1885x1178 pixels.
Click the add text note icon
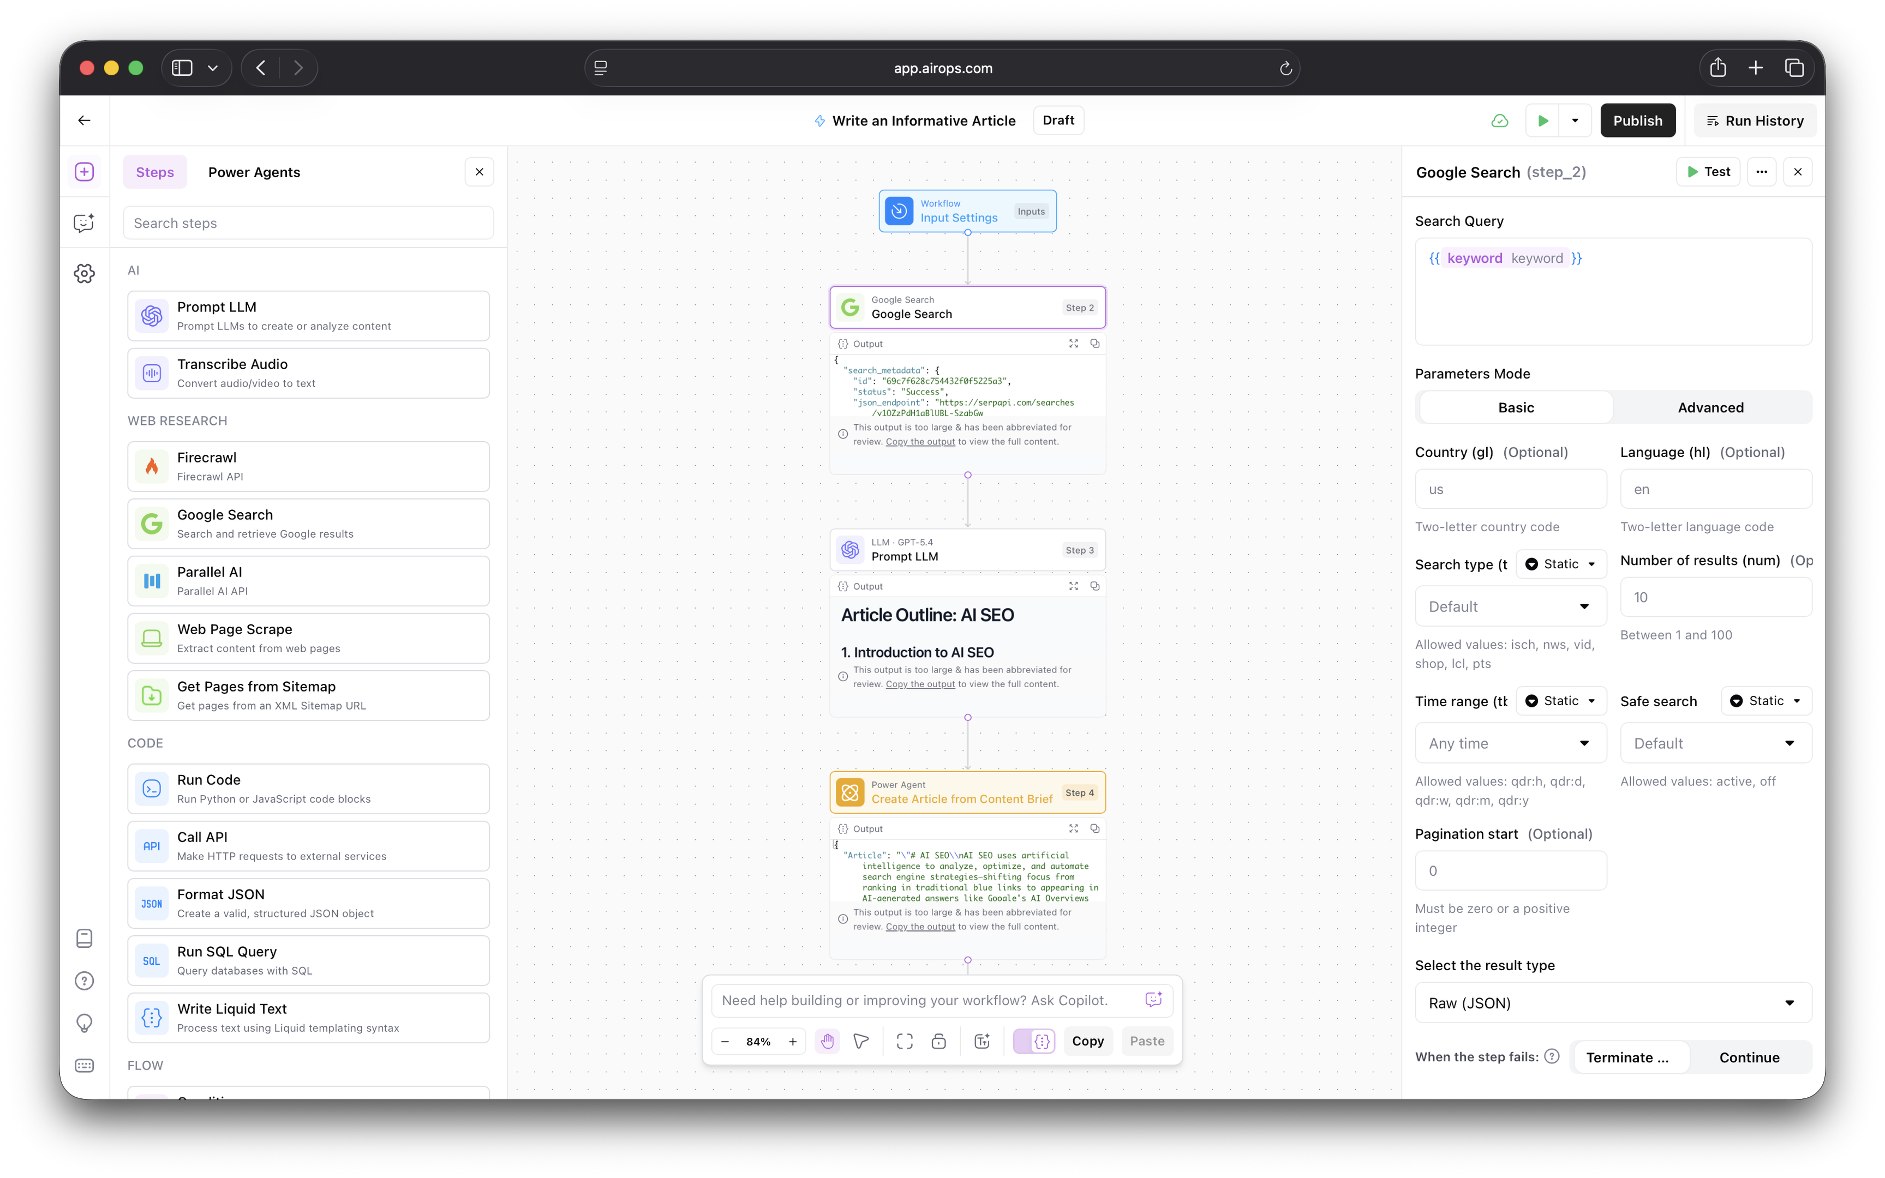[982, 1041]
